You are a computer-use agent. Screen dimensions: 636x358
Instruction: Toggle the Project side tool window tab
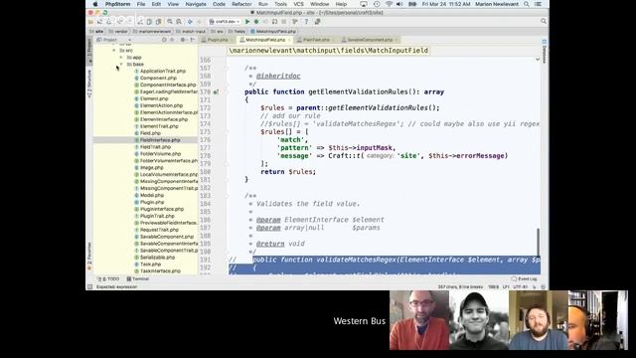(89, 51)
